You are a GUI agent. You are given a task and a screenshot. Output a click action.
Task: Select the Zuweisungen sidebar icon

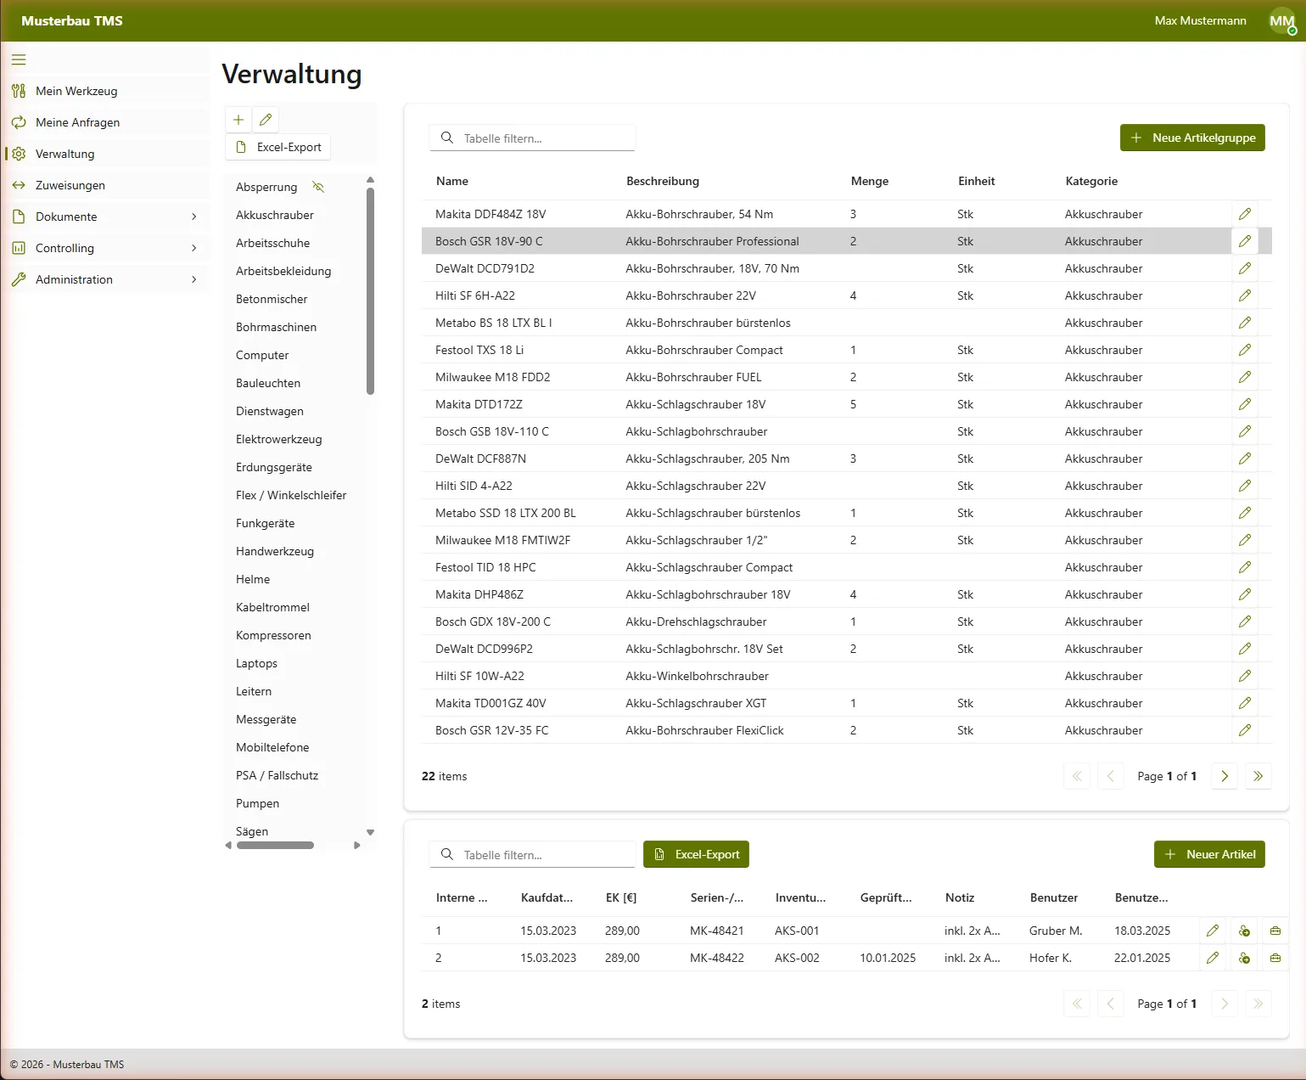(19, 184)
